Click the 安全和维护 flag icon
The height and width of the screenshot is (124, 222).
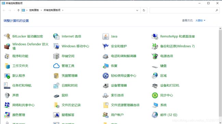tap(106, 46)
